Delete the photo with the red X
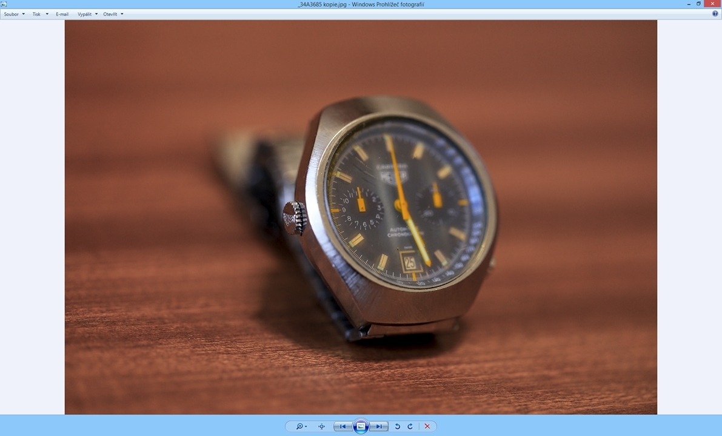This screenshot has height=436, width=722. click(x=427, y=426)
